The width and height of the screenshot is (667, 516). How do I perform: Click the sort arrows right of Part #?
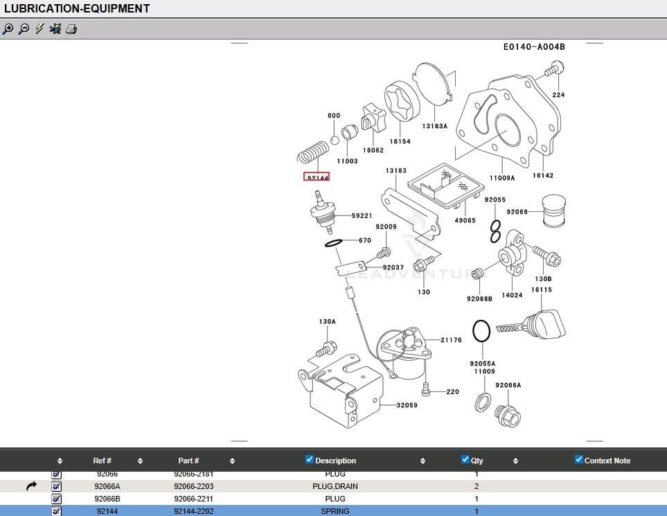(232, 461)
